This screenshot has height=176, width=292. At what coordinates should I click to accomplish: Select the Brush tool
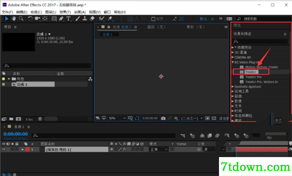coord(78,18)
